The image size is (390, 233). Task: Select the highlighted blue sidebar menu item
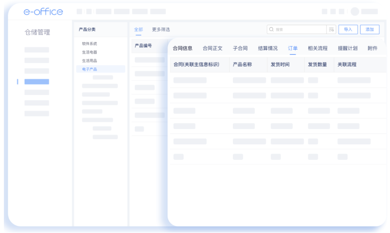click(x=37, y=81)
